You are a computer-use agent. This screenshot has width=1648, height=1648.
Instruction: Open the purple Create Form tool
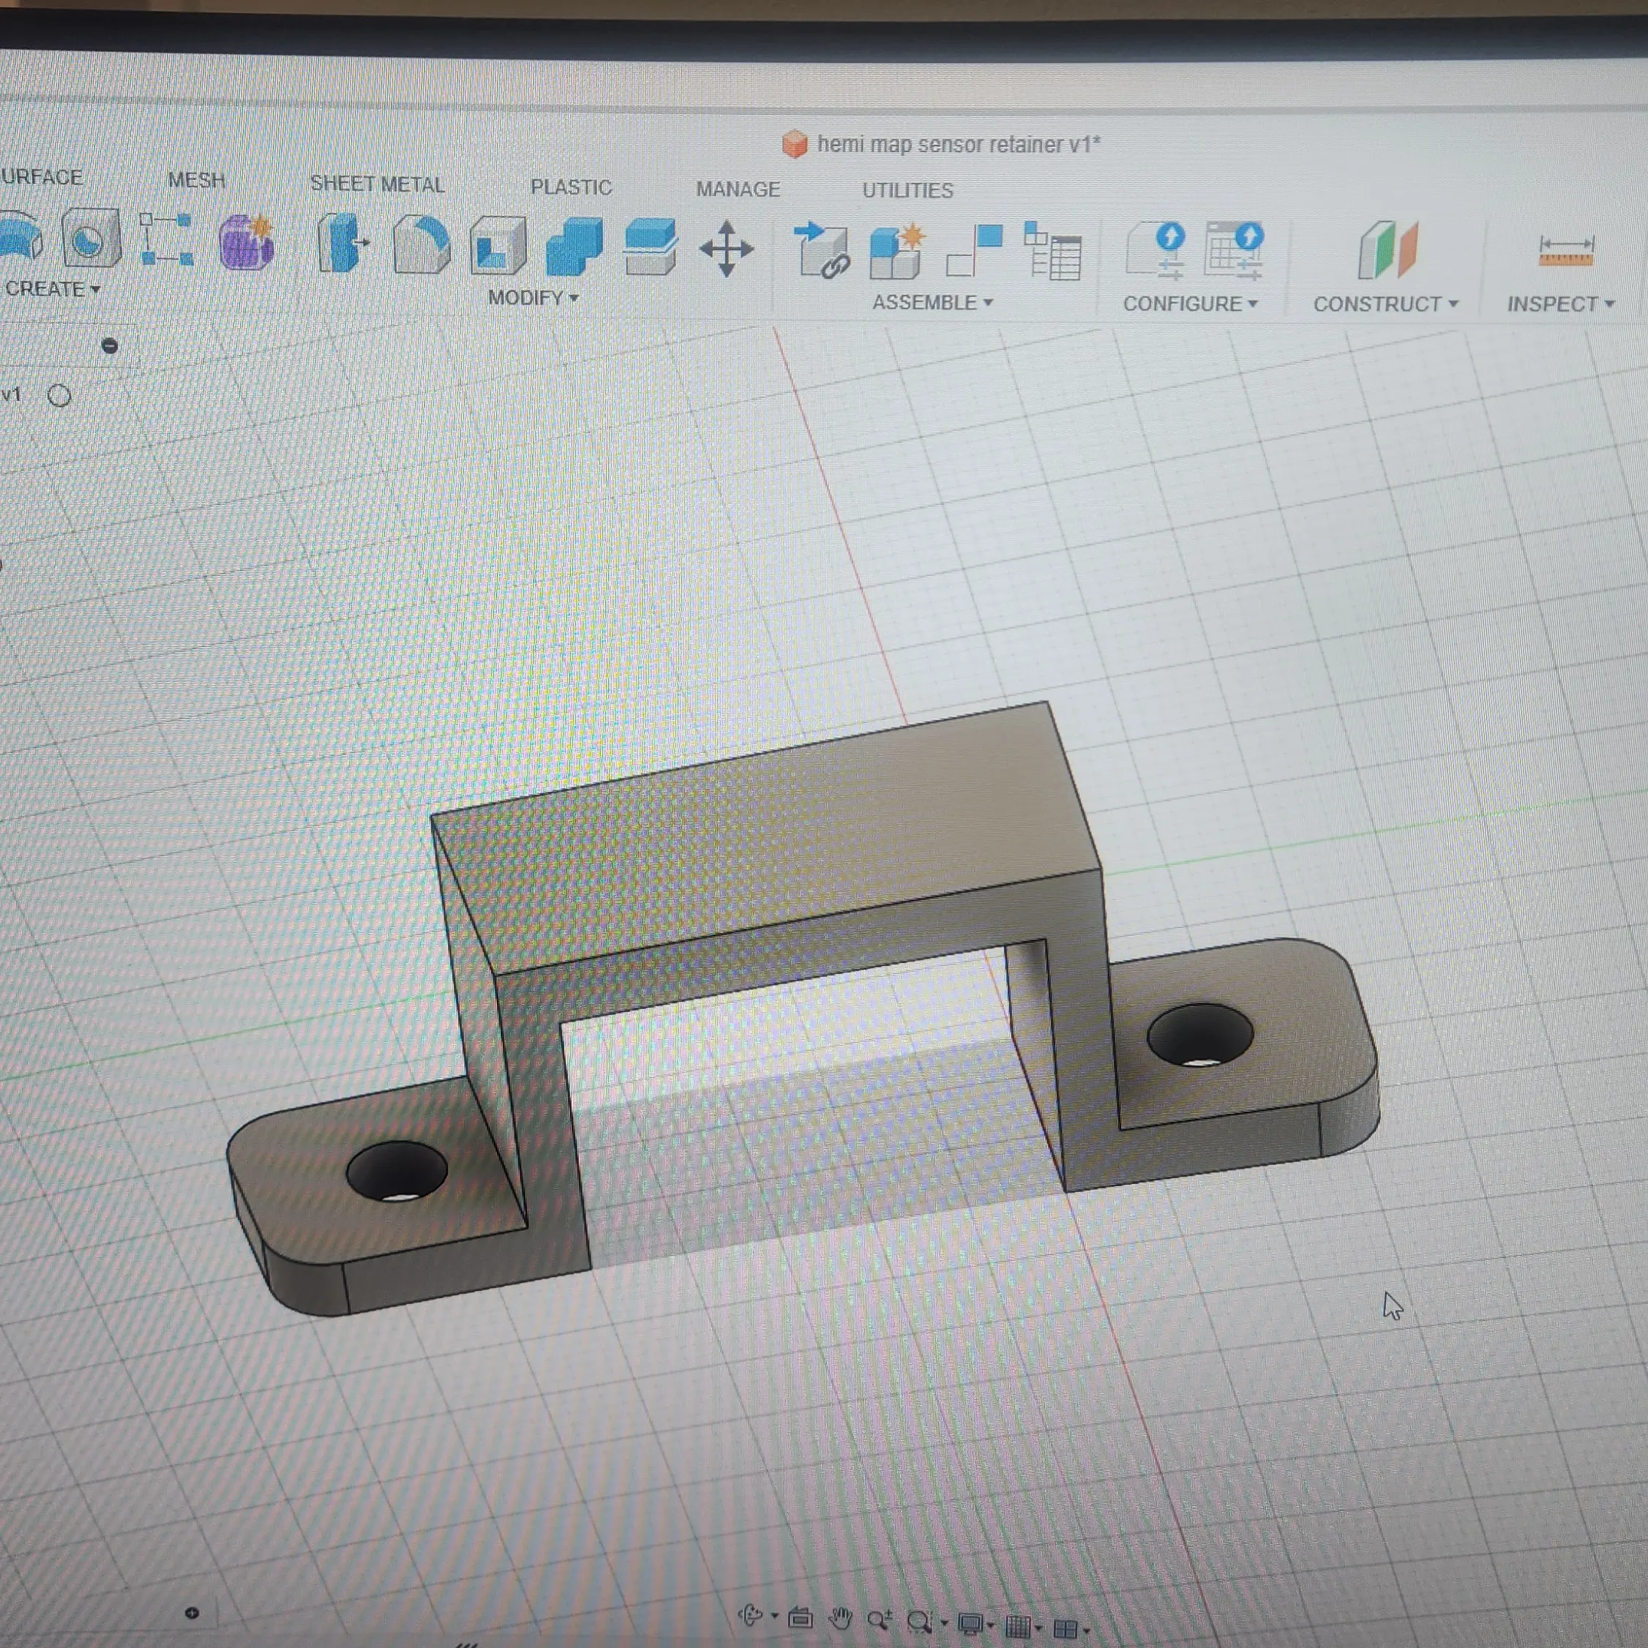(247, 241)
